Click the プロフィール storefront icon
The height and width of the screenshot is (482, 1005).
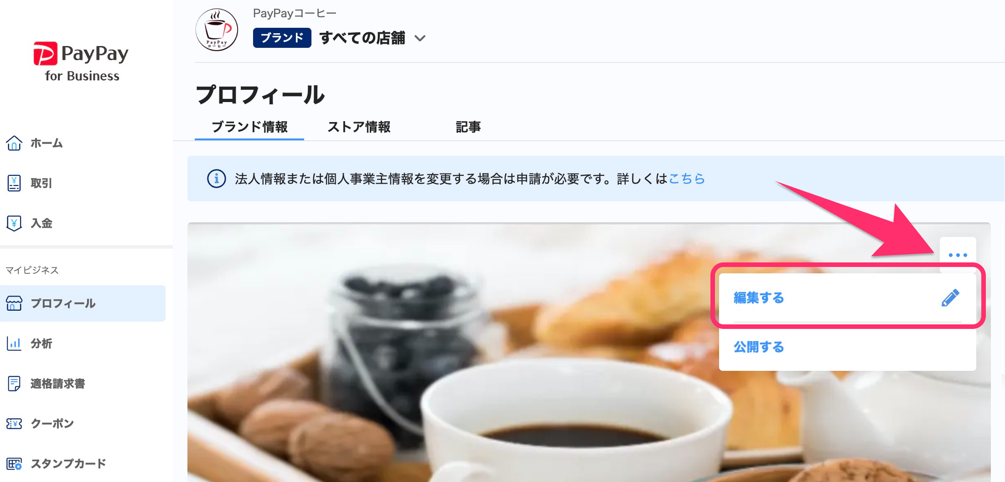pyautogui.click(x=14, y=303)
